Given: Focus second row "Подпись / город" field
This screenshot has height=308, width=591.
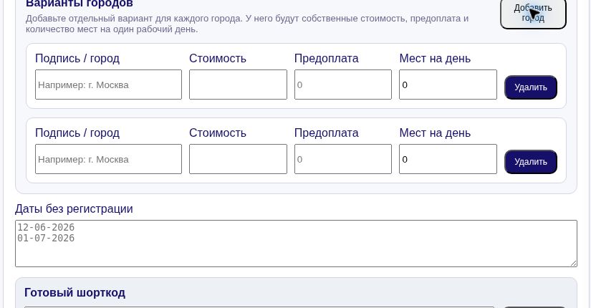Looking at the screenshot, I should tap(109, 159).
